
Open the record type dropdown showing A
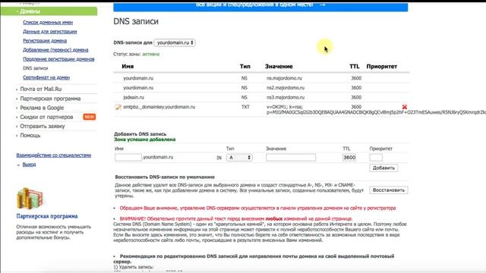click(239, 158)
